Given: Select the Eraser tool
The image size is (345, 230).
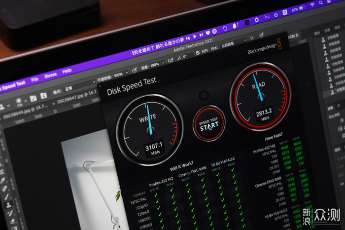Looking at the screenshot, I should (13, 221).
